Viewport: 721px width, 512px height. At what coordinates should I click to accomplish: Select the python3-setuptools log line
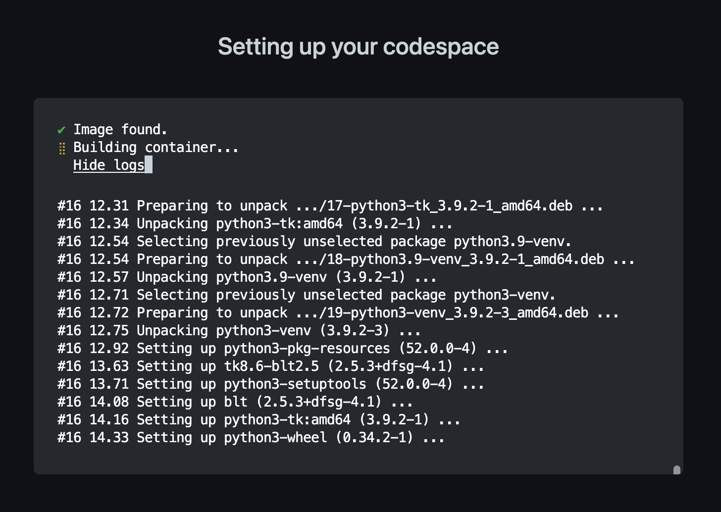(x=270, y=384)
